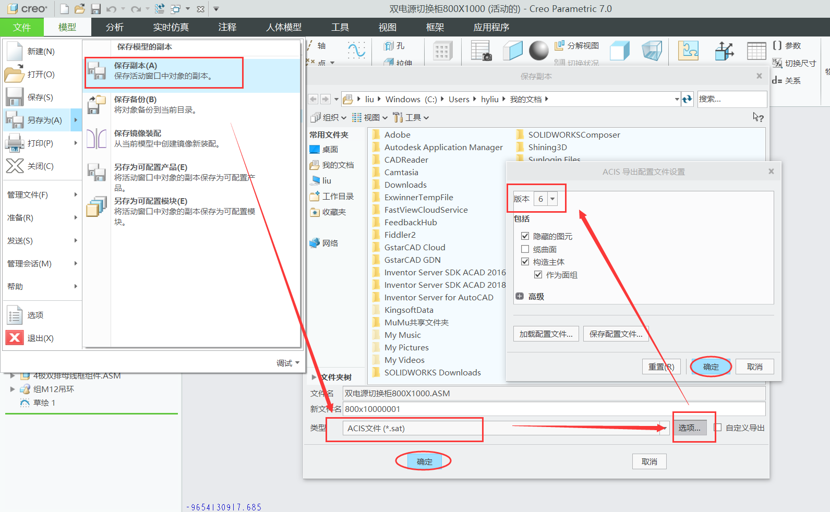Click the Windows switcher icon in top toolbar
The image size is (830, 512).
tap(175, 9)
